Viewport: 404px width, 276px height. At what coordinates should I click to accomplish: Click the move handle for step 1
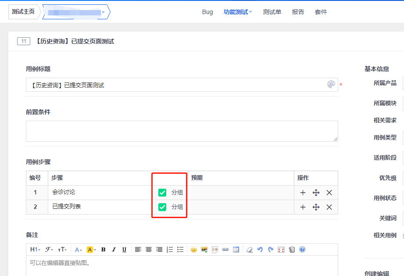316,193
